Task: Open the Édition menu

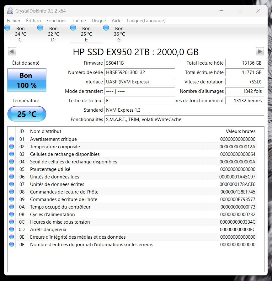Action: [x=33, y=21]
